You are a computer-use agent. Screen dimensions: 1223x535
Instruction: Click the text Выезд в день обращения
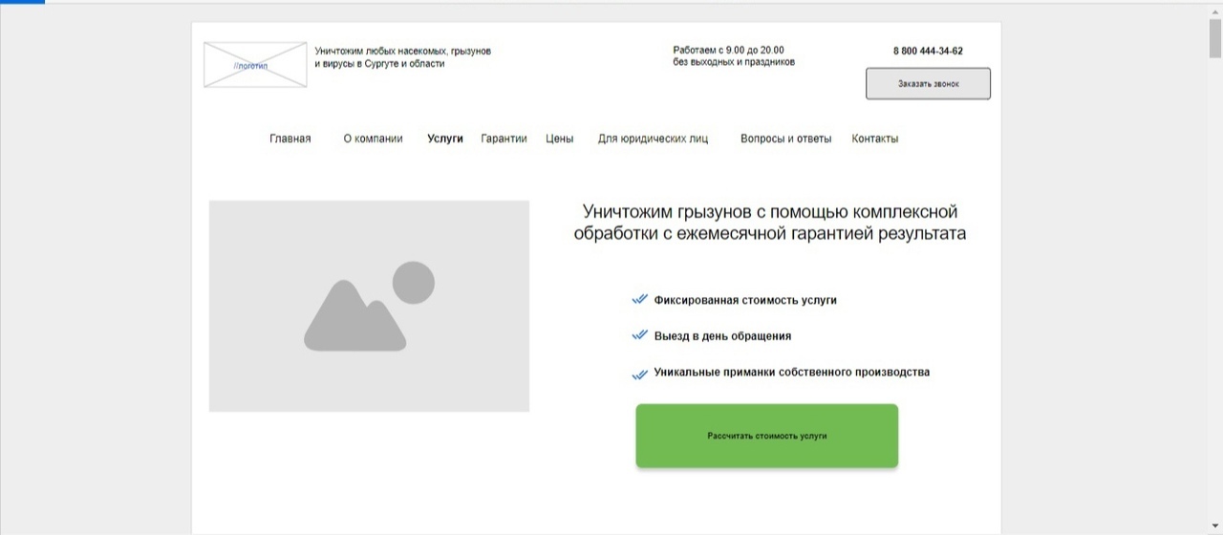722,336
